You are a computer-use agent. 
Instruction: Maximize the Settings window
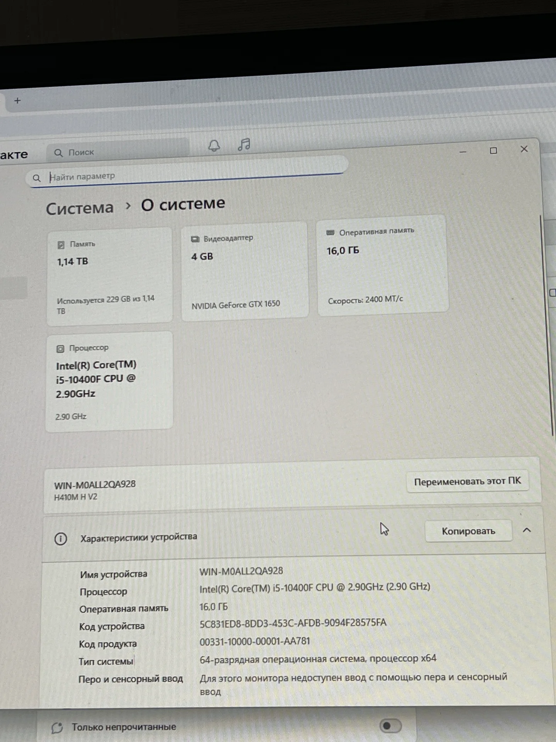coord(493,150)
